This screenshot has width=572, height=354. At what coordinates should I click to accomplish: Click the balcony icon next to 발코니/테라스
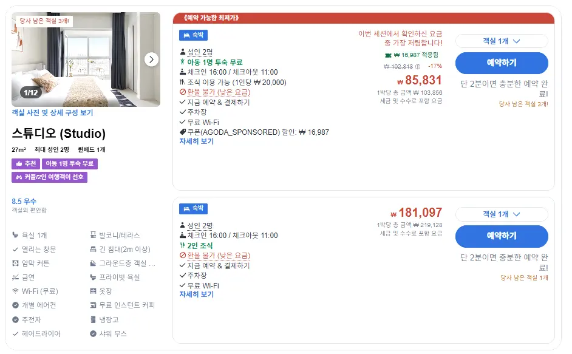pos(93,235)
